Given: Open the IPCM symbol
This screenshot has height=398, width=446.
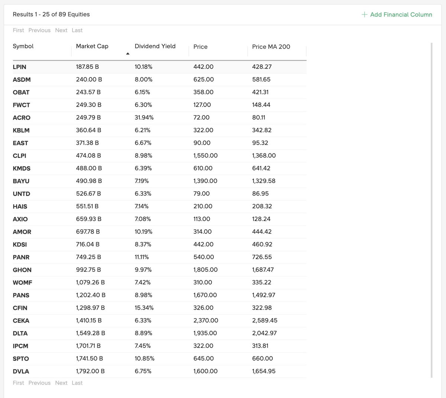Looking at the screenshot, I should coord(20,346).
